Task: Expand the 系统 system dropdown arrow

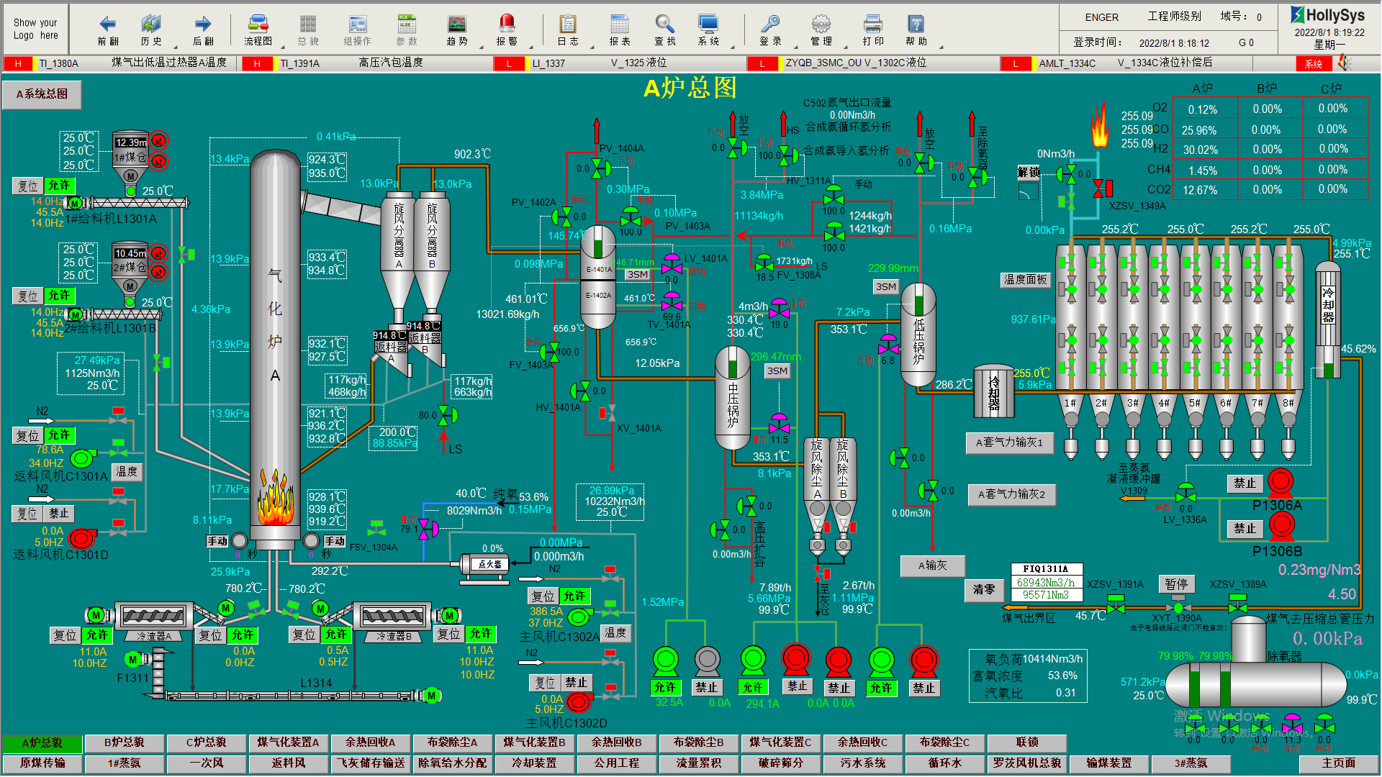Action: 734,47
